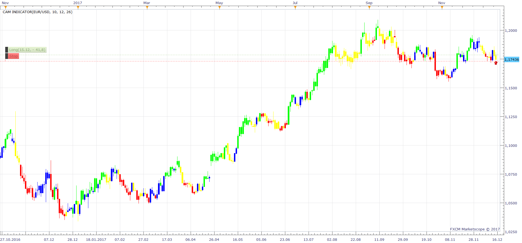Screen dimensions: 522x243
Task: Click the 19.10 date label
Action: (427, 239)
